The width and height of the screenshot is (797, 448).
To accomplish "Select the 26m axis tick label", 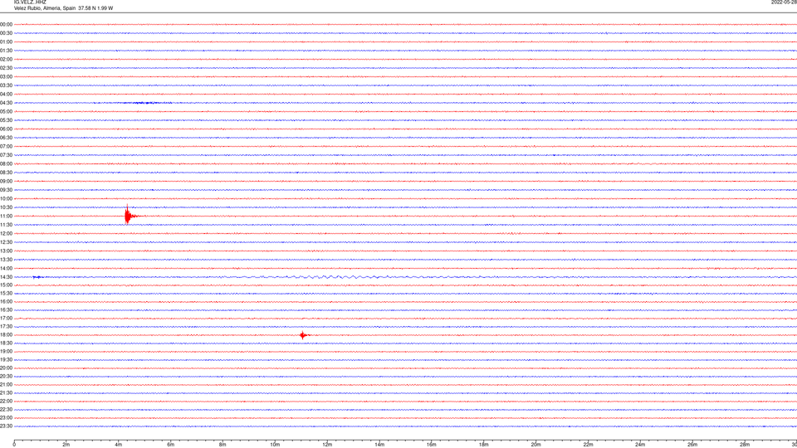I will coord(692,445).
